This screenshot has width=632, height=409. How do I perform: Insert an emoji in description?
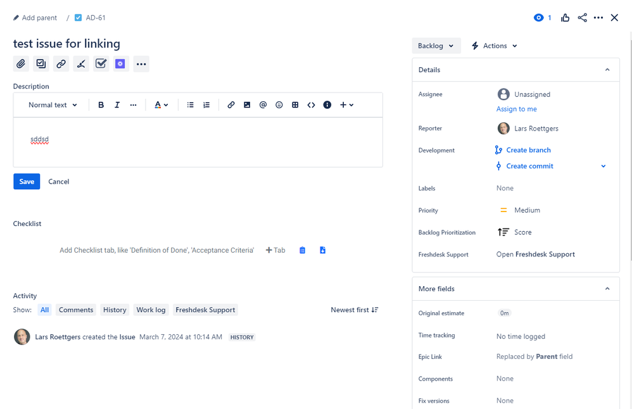coord(279,104)
